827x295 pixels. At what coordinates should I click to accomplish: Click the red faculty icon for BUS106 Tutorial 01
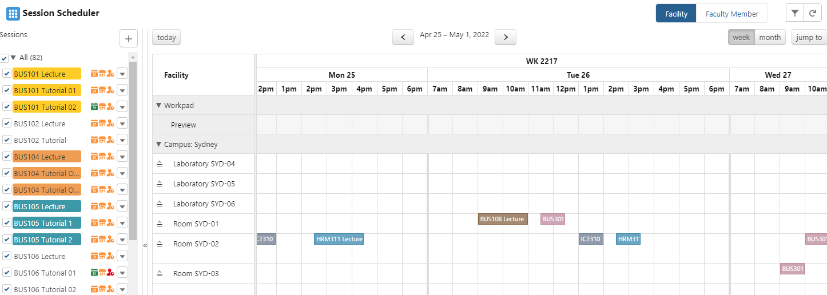(x=110, y=272)
